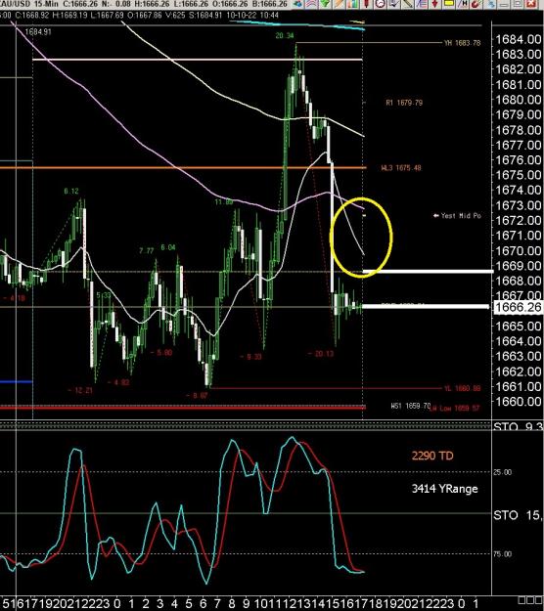Click the orange WL3 1675.48 level line label
Image resolution: width=544 pixels, height=611 pixels.
[401, 168]
